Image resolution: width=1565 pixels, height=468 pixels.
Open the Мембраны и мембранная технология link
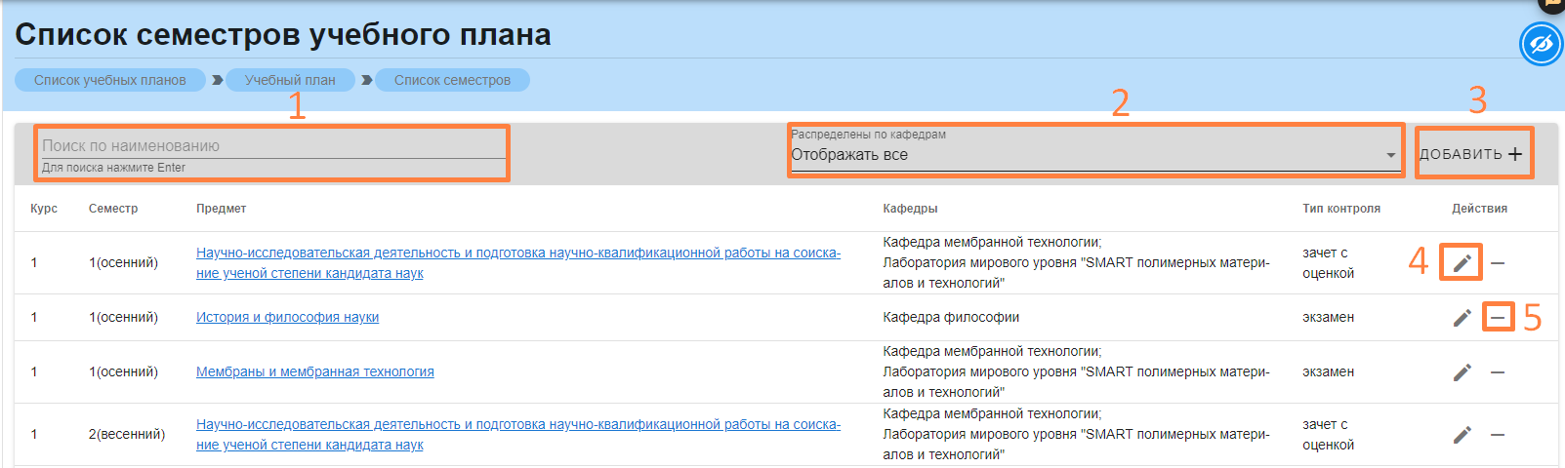(x=314, y=371)
